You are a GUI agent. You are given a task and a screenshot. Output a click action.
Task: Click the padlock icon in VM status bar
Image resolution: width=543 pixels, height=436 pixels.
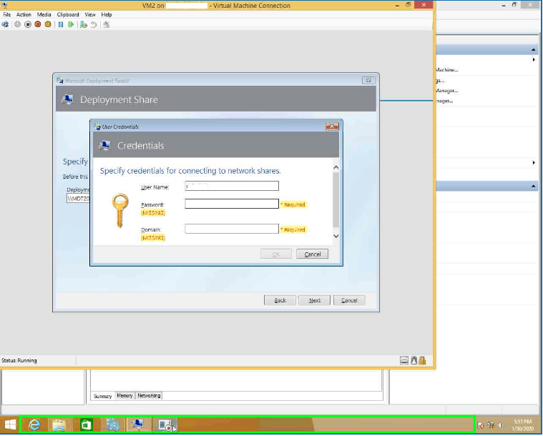(x=422, y=360)
